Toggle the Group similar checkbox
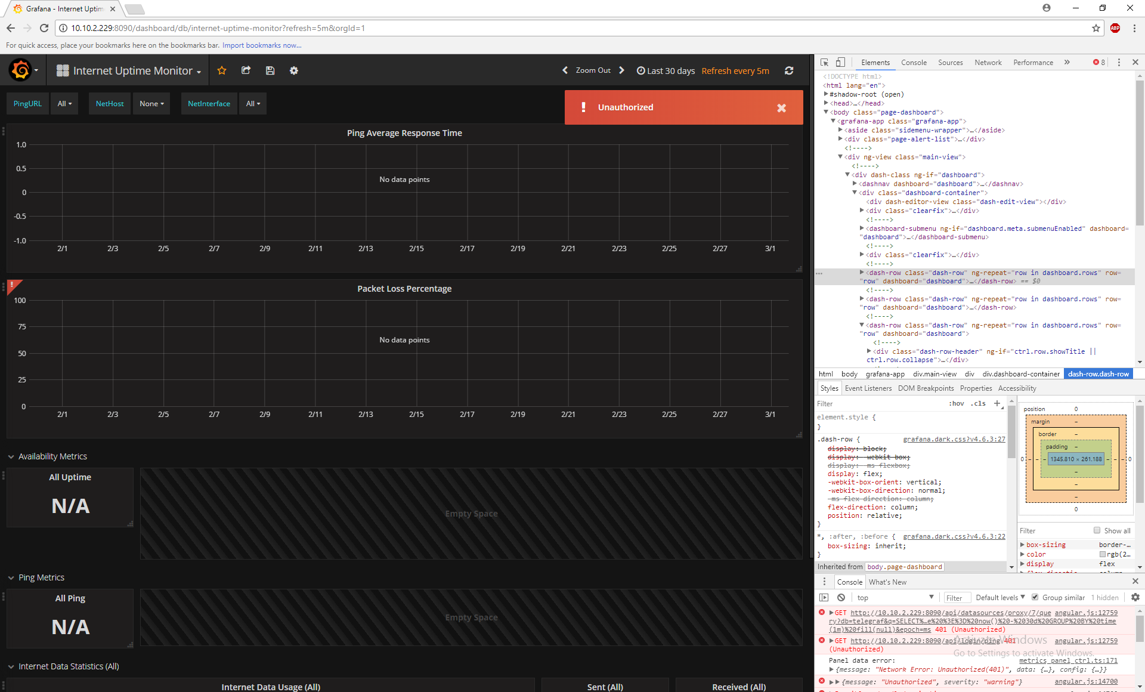 (1035, 597)
